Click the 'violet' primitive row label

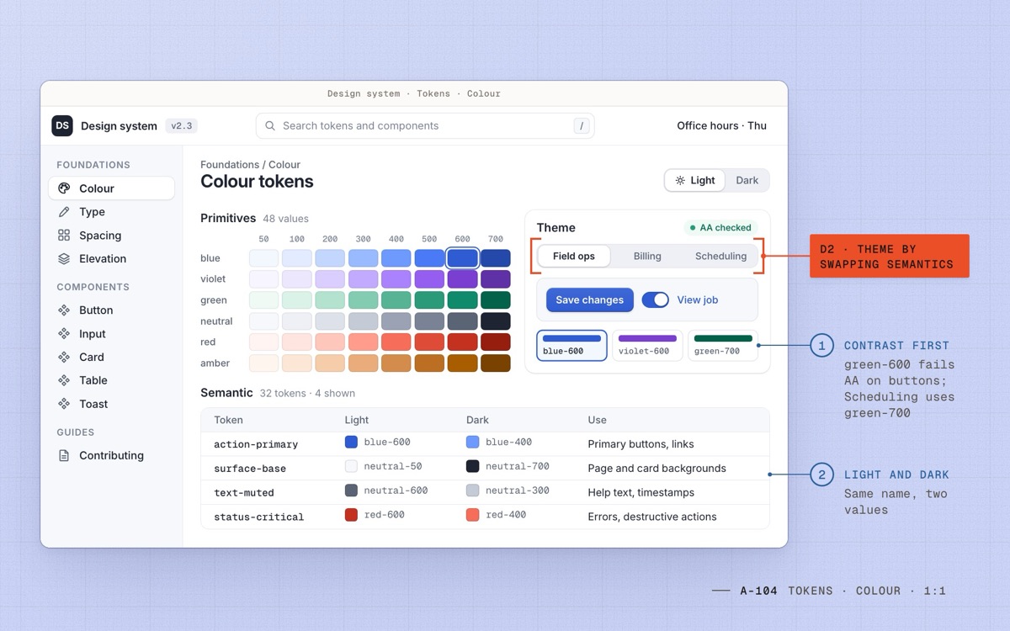[x=213, y=279]
